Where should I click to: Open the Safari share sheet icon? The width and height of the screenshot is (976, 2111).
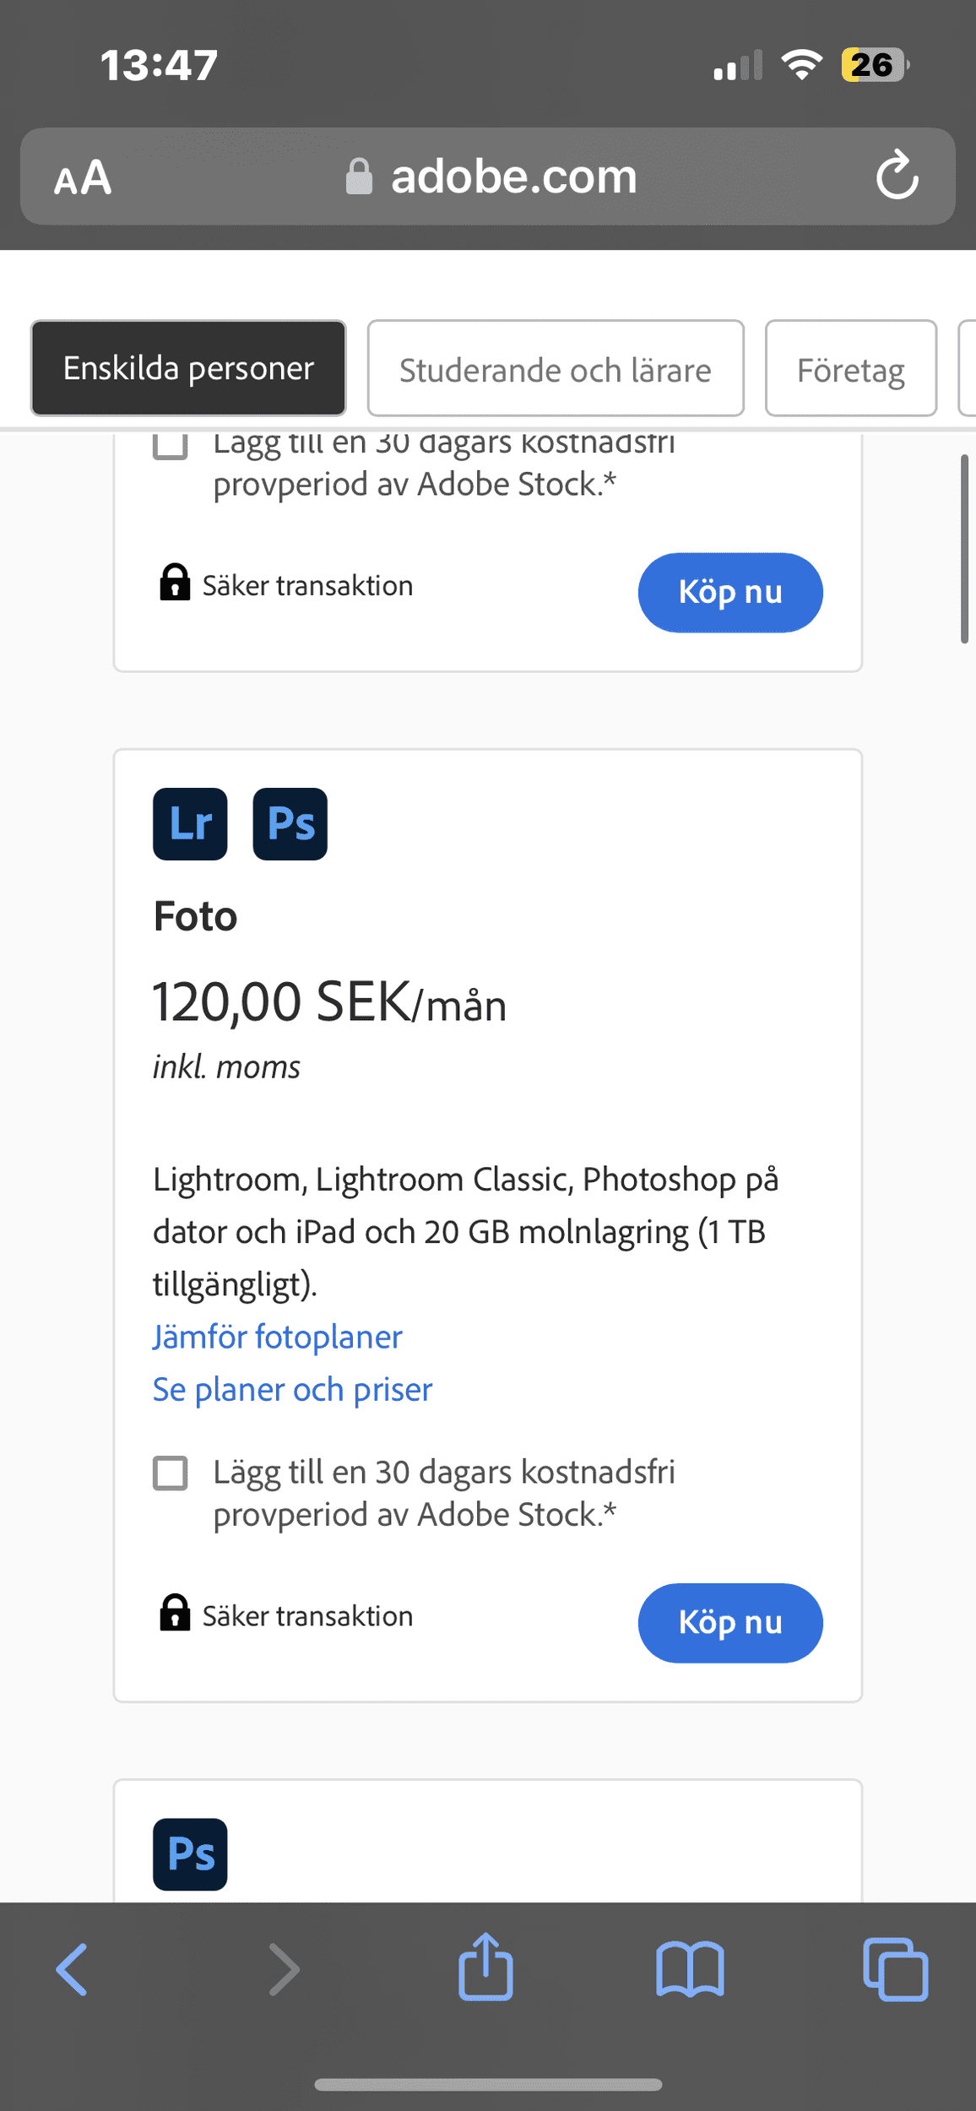click(485, 1966)
